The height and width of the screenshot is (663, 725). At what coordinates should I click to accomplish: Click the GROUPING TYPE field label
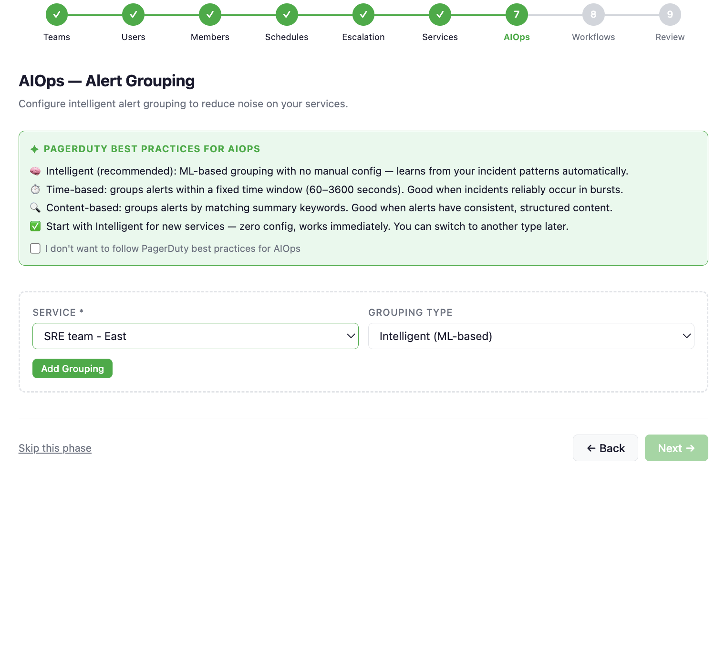tap(410, 312)
